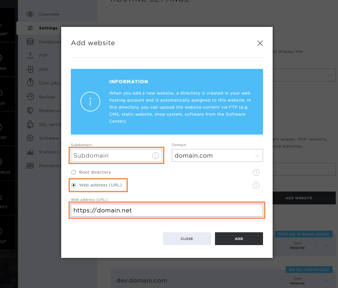Expand dev.domain.com website row chevron

(x=326, y=281)
